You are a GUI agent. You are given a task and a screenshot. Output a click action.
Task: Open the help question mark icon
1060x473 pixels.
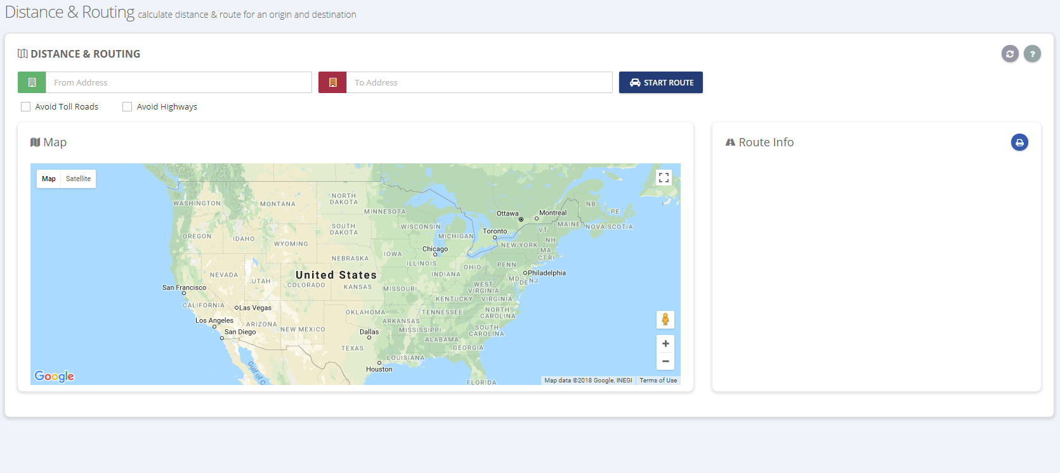pos(1032,54)
